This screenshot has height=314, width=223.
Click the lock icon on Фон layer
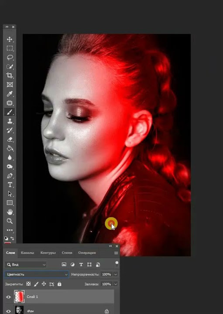106,311
